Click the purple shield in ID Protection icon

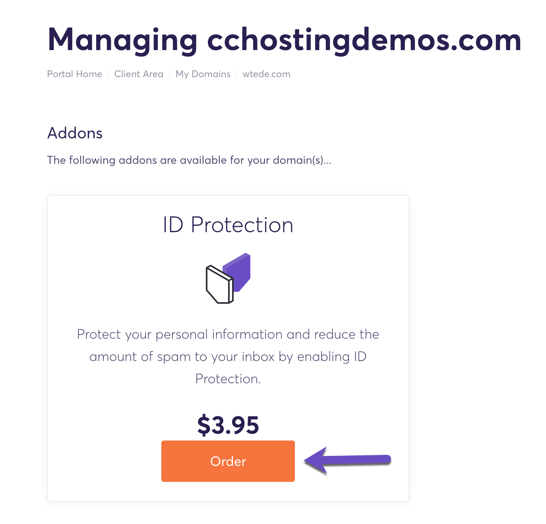[x=240, y=270]
